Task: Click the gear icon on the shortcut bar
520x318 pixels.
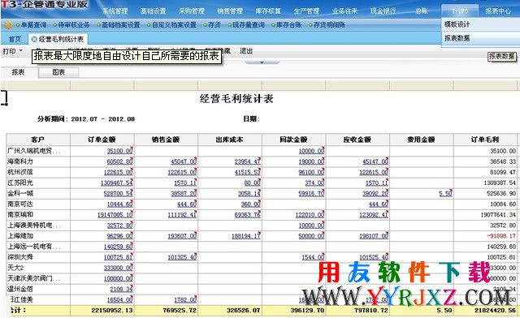Action: coord(9,25)
